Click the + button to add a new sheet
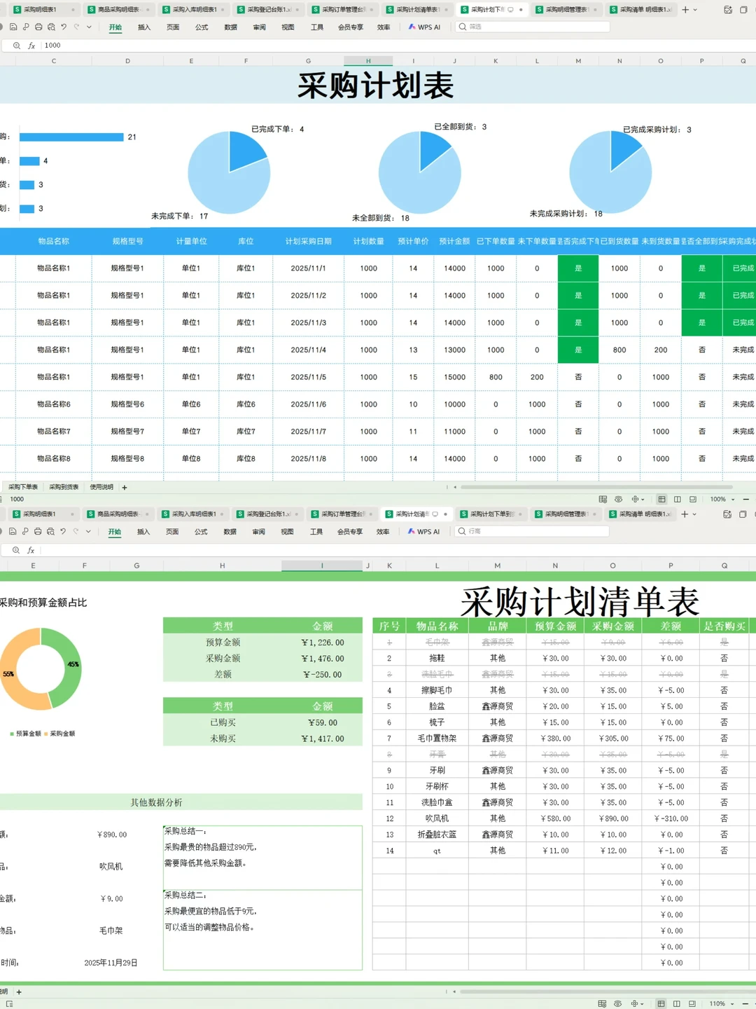Screen dimensions: 756x1009 point(125,486)
